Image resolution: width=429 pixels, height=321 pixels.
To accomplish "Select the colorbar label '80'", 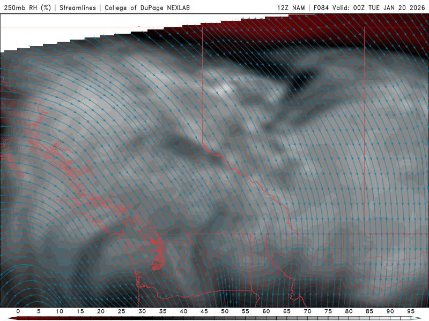I will (349, 311).
